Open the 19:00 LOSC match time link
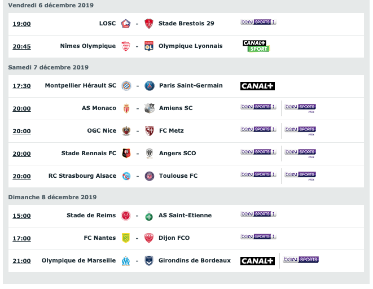 point(21,24)
